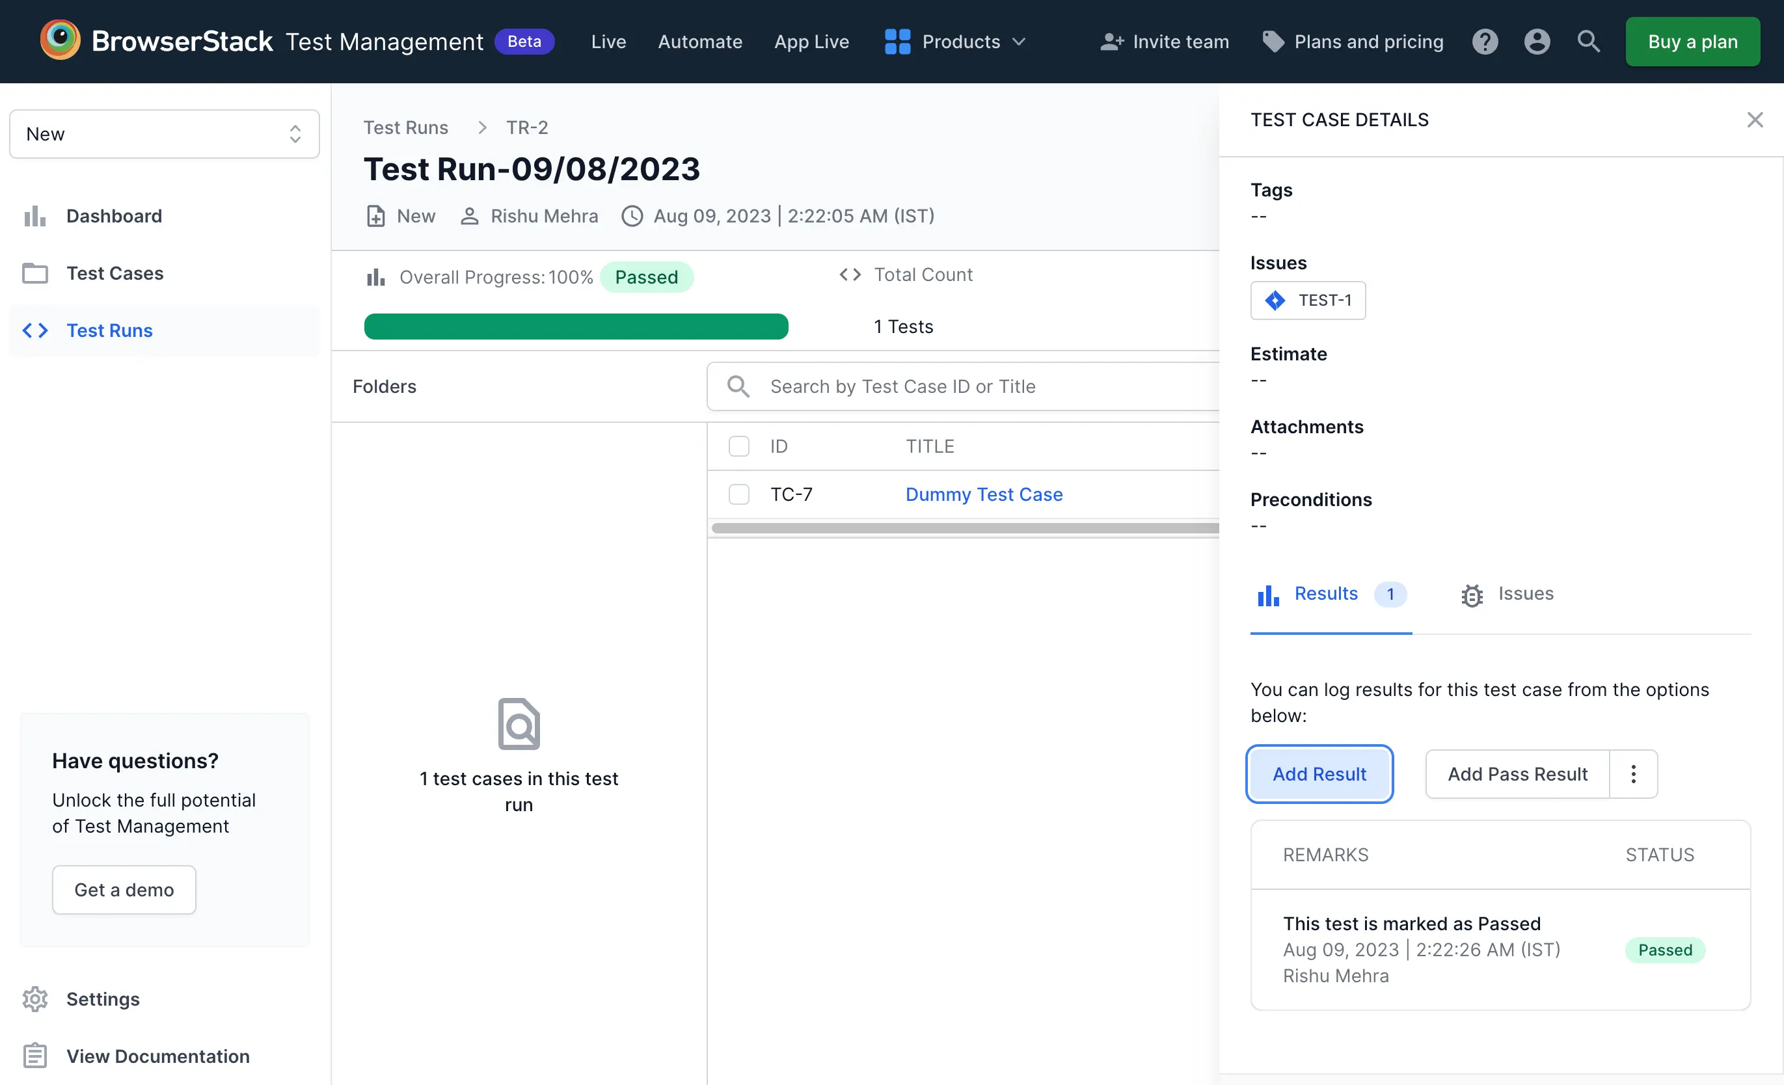Click the search magnifier in top bar
The image size is (1784, 1085).
[1588, 41]
